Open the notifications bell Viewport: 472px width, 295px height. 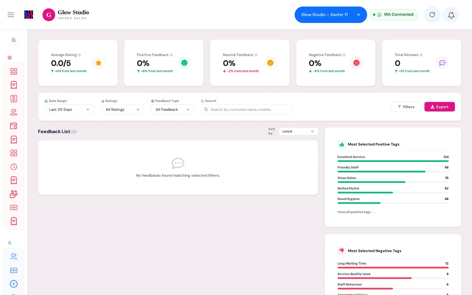(x=451, y=15)
